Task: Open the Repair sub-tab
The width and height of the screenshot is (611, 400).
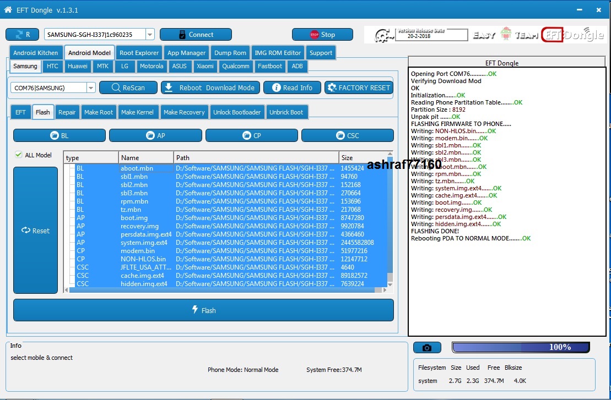Action: tap(67, 112)
